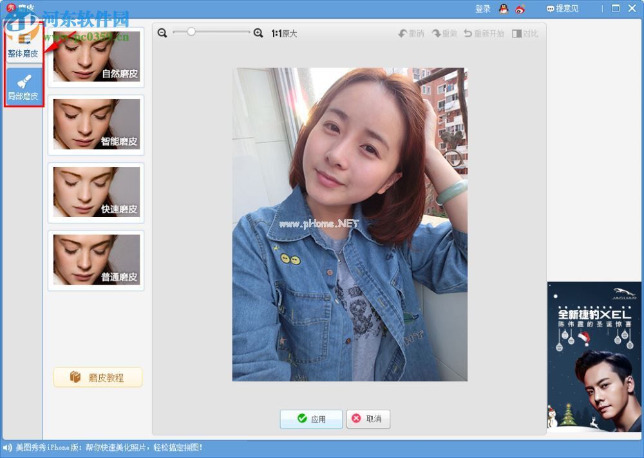Click the 撤销 undo icon

pos(403,33)
